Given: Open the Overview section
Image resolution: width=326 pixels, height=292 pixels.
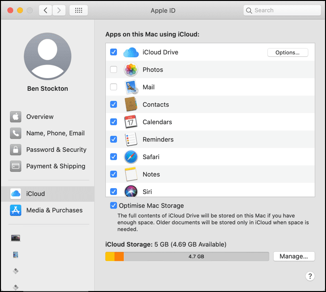Looking at the screenshot, I should (48, 116).
